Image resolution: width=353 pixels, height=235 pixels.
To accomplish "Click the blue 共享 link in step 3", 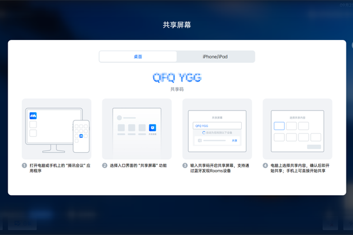I will pos(234,141).
